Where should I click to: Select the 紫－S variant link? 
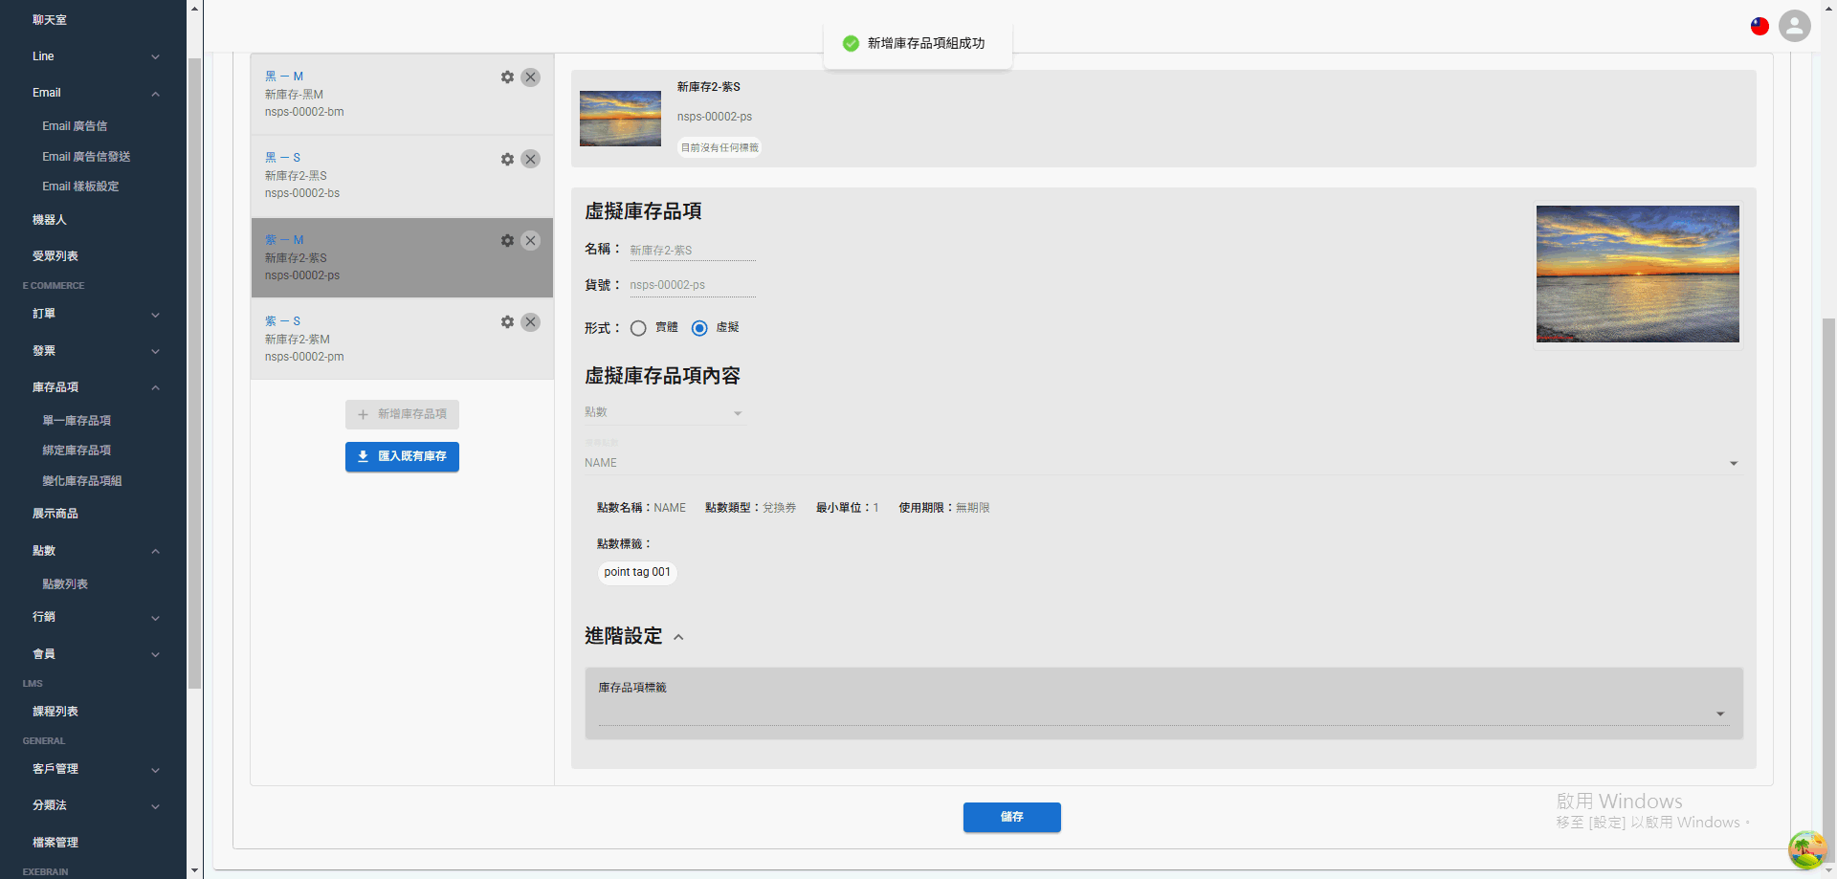[283, 321]
